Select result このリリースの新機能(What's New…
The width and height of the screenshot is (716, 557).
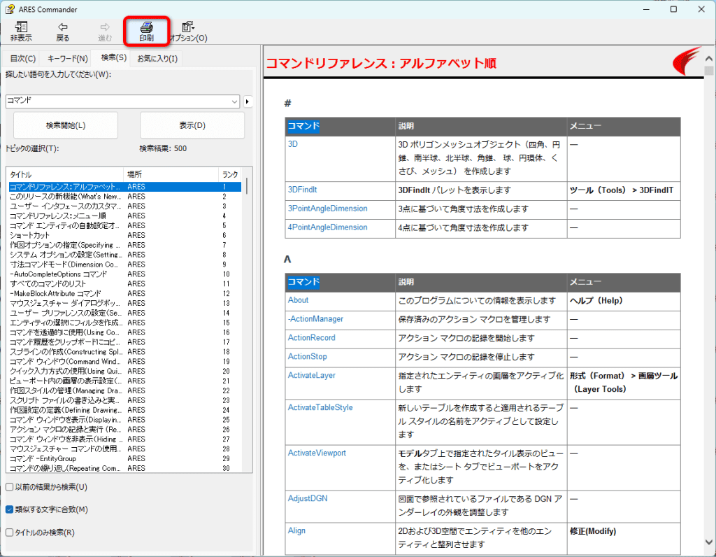124,197
